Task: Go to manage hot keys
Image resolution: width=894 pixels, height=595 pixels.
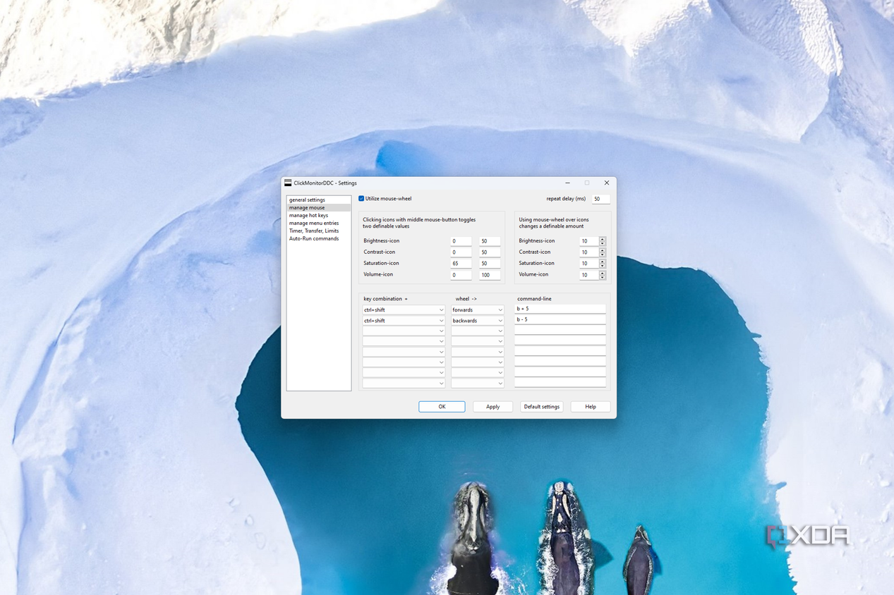Action: click(319, 216)
